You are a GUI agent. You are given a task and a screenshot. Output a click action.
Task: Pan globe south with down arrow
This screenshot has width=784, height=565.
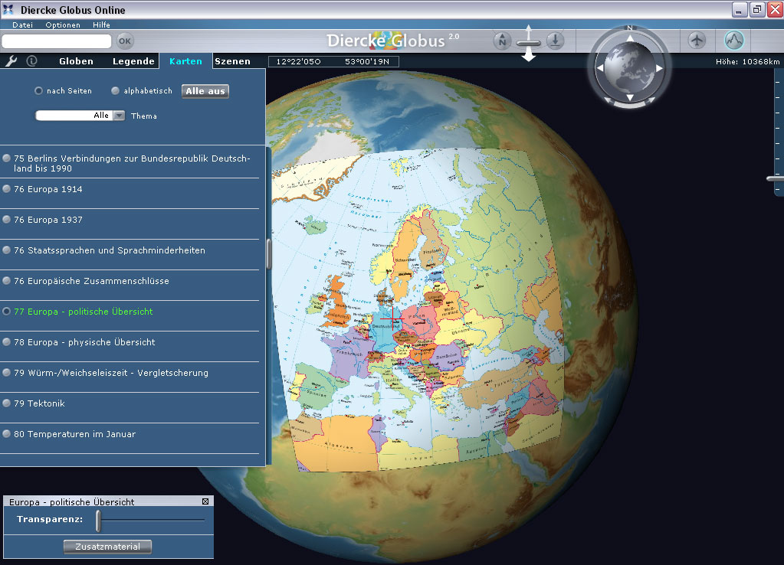[x=630, y=97]
